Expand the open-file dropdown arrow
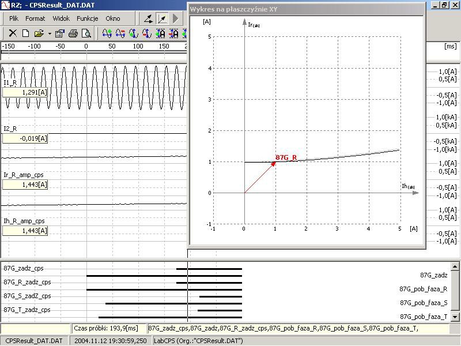The height and width of the screenshot is (346, 461). click(x=50, y=33)
